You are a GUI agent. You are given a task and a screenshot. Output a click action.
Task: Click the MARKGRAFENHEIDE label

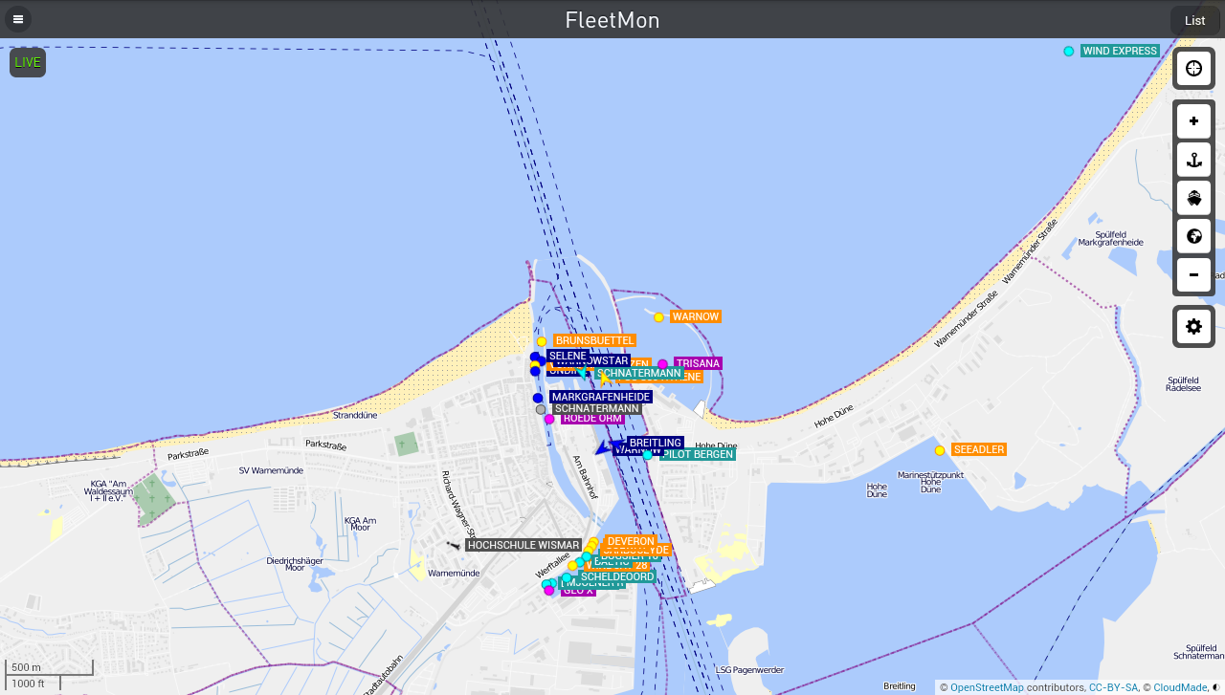pos(601,397)
